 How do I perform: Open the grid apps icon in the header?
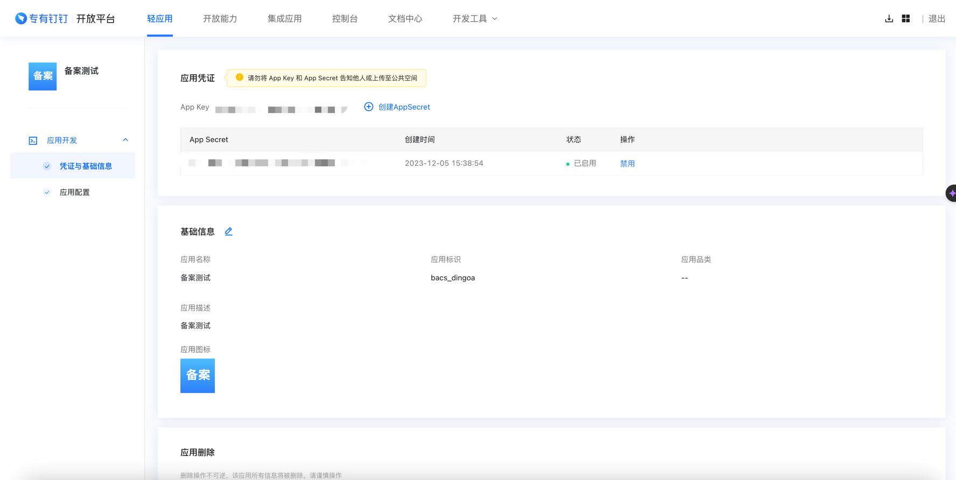coord(906,18)
